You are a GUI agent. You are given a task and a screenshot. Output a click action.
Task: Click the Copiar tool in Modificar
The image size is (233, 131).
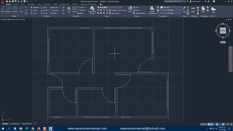pyautogui.click(x=34, y=10)
